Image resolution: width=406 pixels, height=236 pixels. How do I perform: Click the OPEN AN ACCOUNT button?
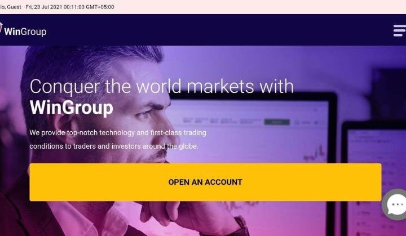tap(205, 182)
